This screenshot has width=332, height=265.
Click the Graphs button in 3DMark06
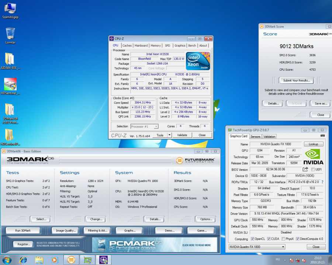click(x=129, y=230)
